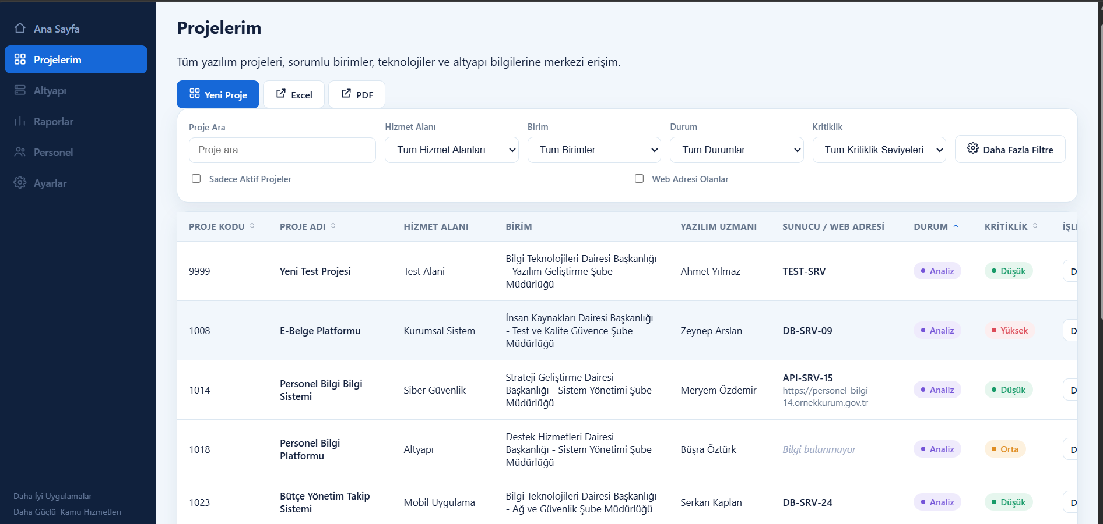1103x524 pixels.
Task: Click the Raporlar chart icon
Action: coord(20,121)
